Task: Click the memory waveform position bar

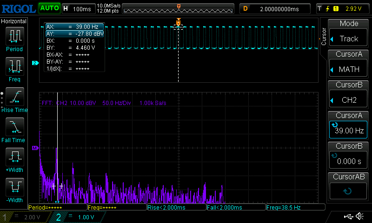Action: (x=179, y=9)
